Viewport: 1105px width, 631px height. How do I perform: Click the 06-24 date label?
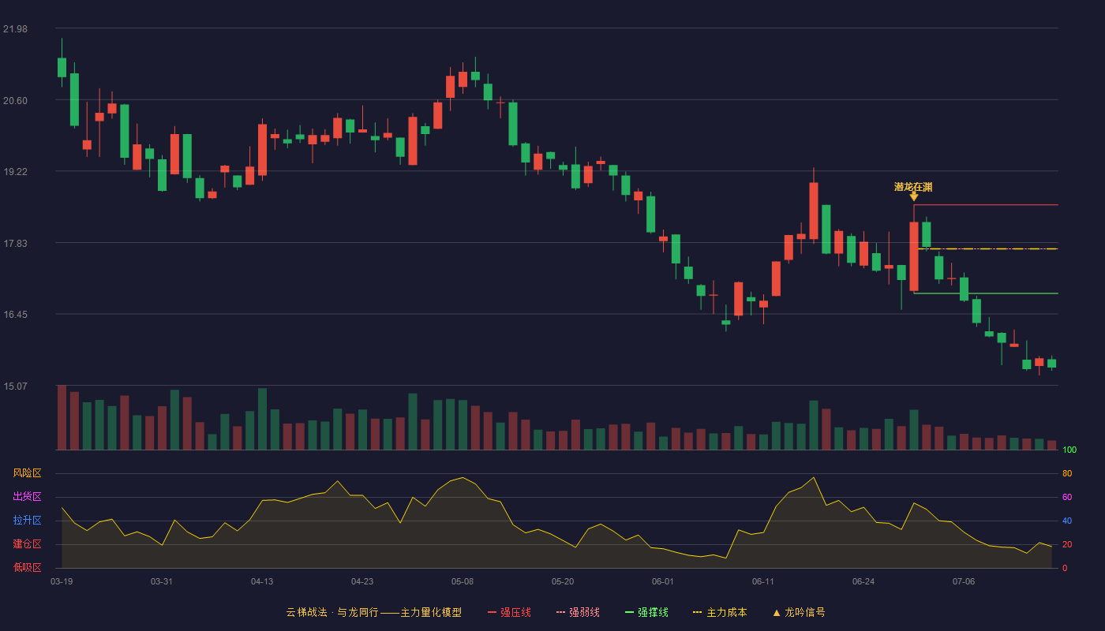pos(863,581)
